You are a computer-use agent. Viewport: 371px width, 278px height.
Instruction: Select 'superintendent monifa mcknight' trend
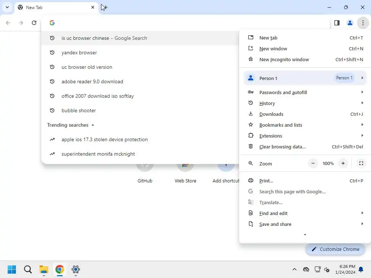pos(140,154)
